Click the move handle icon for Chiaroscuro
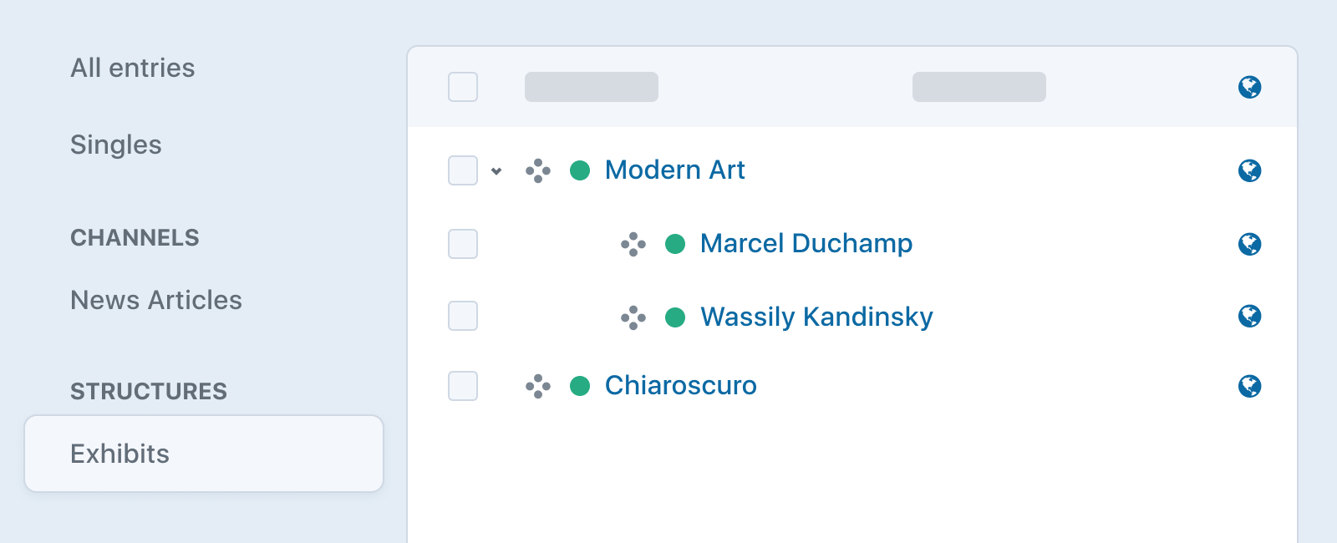Viewport: 1337px width, 543px height. point(538,387)
